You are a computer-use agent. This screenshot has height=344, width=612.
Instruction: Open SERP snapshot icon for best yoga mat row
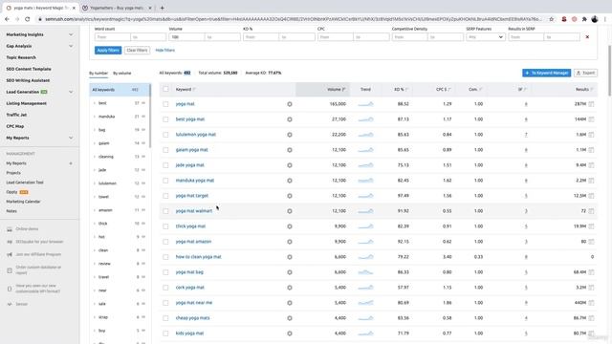point(591,119)
